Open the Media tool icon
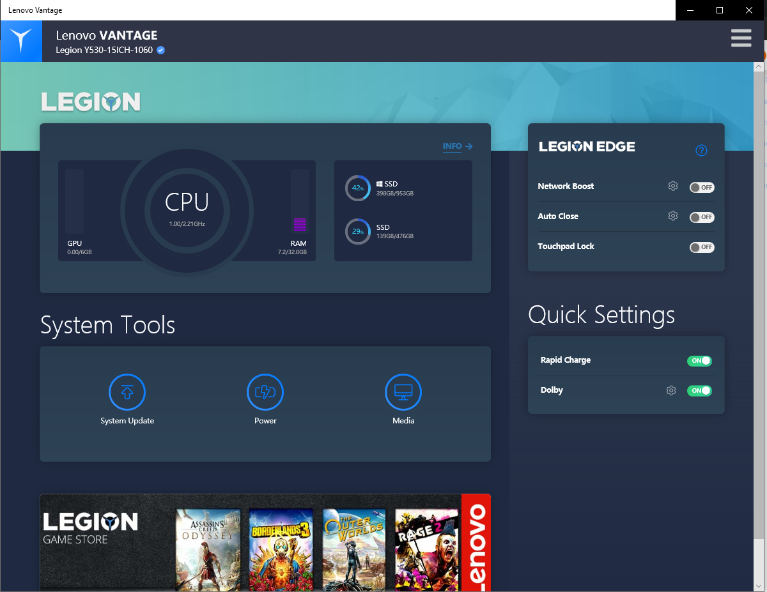767x592 pixels. point(403,391)
